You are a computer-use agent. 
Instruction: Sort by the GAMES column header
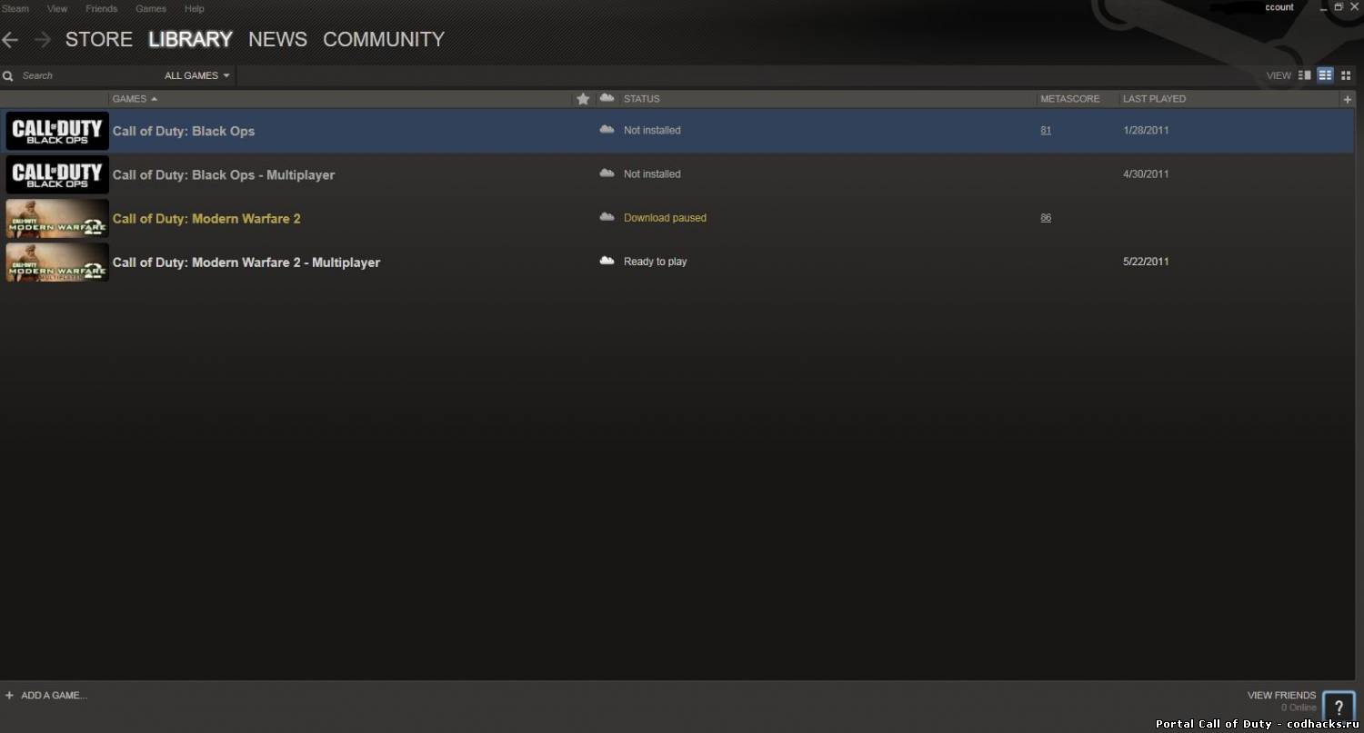(135, 99)
